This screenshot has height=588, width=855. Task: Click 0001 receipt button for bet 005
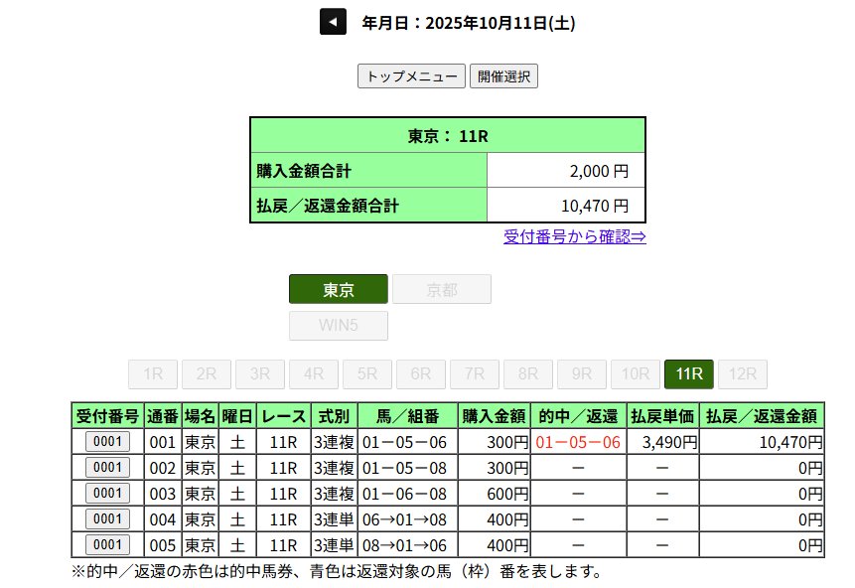(107, 545)
